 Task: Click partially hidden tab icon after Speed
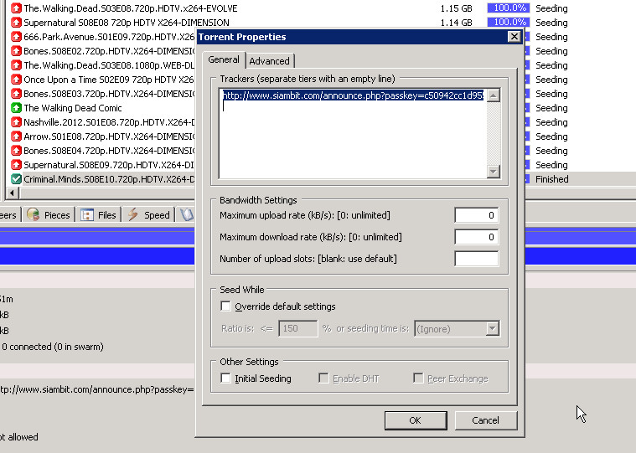pos(187,214)
